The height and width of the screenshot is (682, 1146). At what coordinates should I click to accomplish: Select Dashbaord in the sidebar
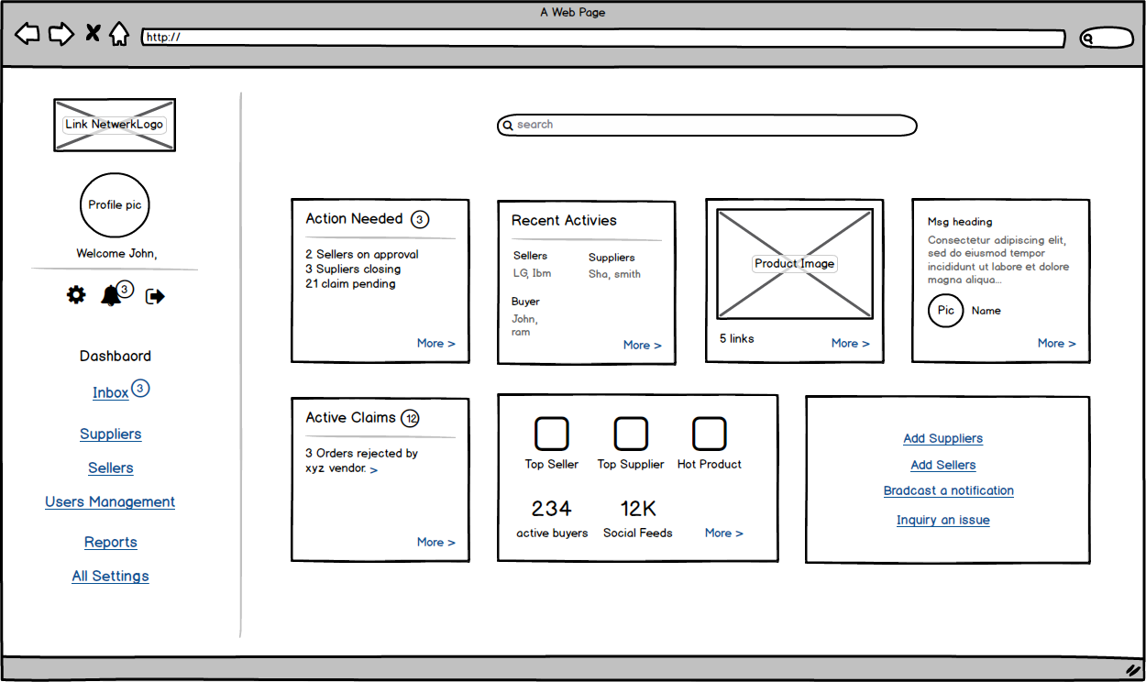click(x=116, y=356)
